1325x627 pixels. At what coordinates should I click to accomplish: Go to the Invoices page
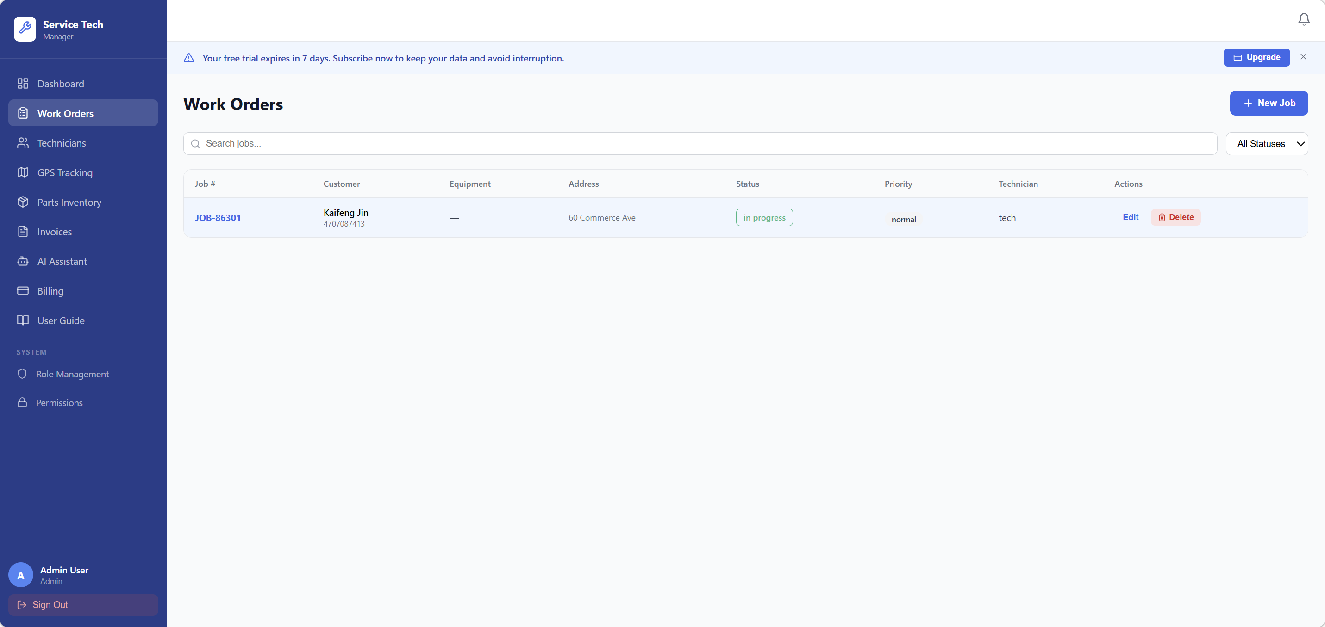coord(55,232)
